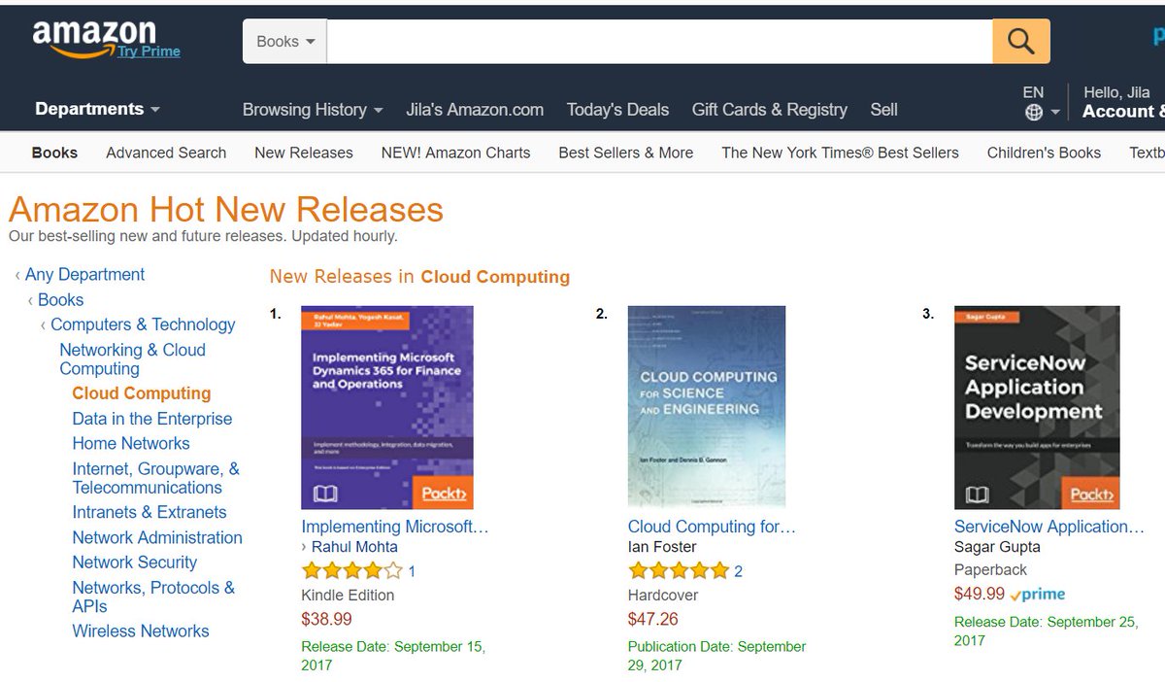The height and width of the screenshot is (682, 1165).
Task: Open Today's Deals
Action: click(617, 110)
